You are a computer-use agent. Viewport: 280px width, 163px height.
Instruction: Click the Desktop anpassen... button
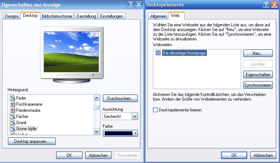[x=32, y=141]
